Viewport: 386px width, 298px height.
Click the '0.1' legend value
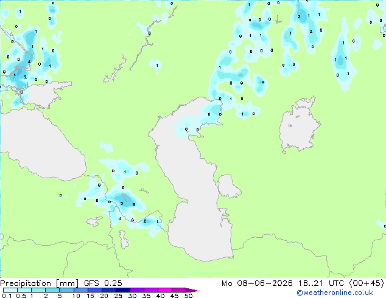click(x=7, y=296)
